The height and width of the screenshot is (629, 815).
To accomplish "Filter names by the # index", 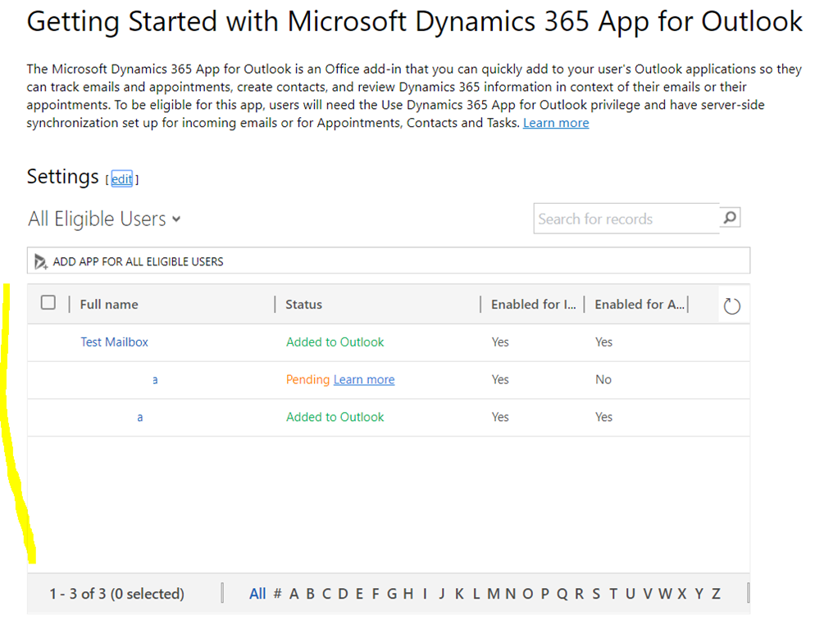I will pyautogui.click(x=278, y=594).
